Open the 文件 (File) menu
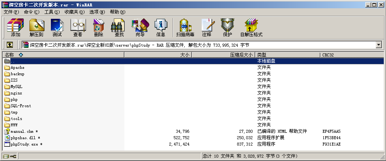The width and height of the screenshot is (386, 161). [x=11, y=12]
